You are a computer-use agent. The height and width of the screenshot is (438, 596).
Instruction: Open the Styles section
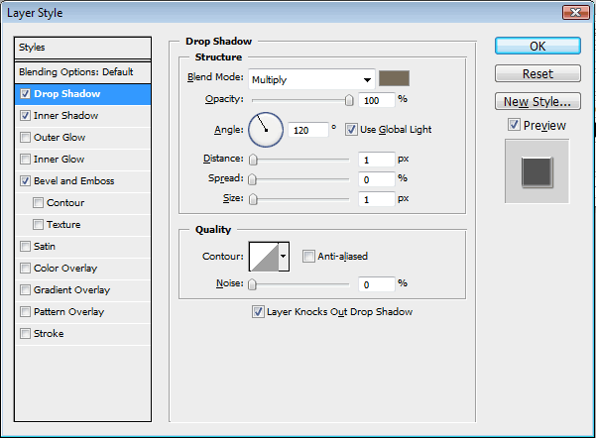click(x=82, y=48)
